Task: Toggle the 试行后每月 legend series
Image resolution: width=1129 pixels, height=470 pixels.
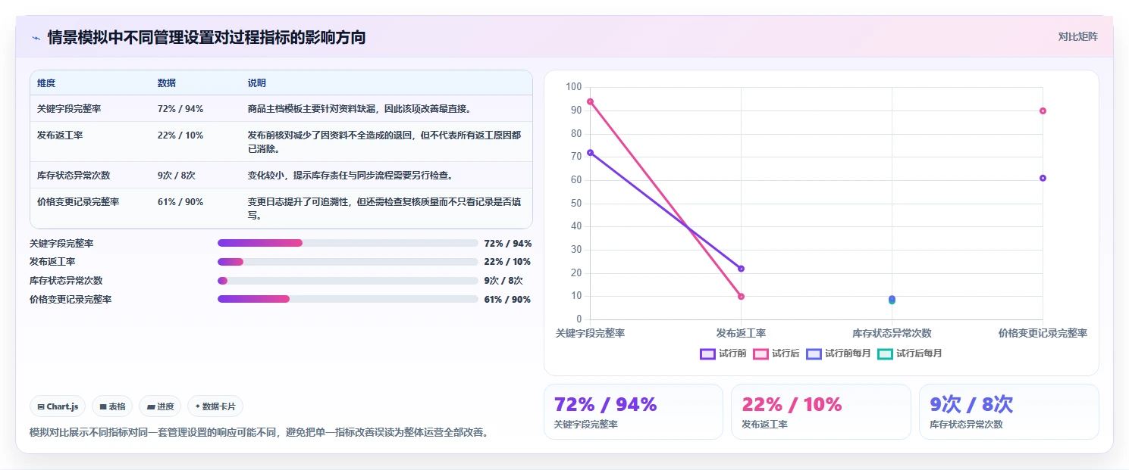Action: pos(910,353)
